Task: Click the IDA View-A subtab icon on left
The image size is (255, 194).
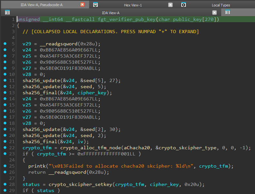Action: pyautogui.click(x=7, y=13)
